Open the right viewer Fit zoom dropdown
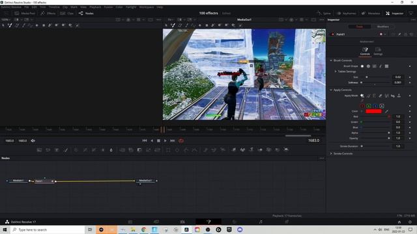Image resolution: width=417 pixels, height=234 pixels. 171,19
